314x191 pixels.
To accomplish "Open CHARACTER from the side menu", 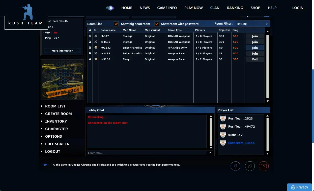I will tap(56, 129).
